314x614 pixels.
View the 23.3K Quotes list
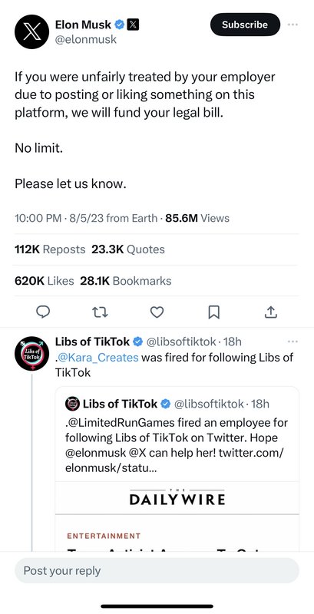tap(128, 249)
